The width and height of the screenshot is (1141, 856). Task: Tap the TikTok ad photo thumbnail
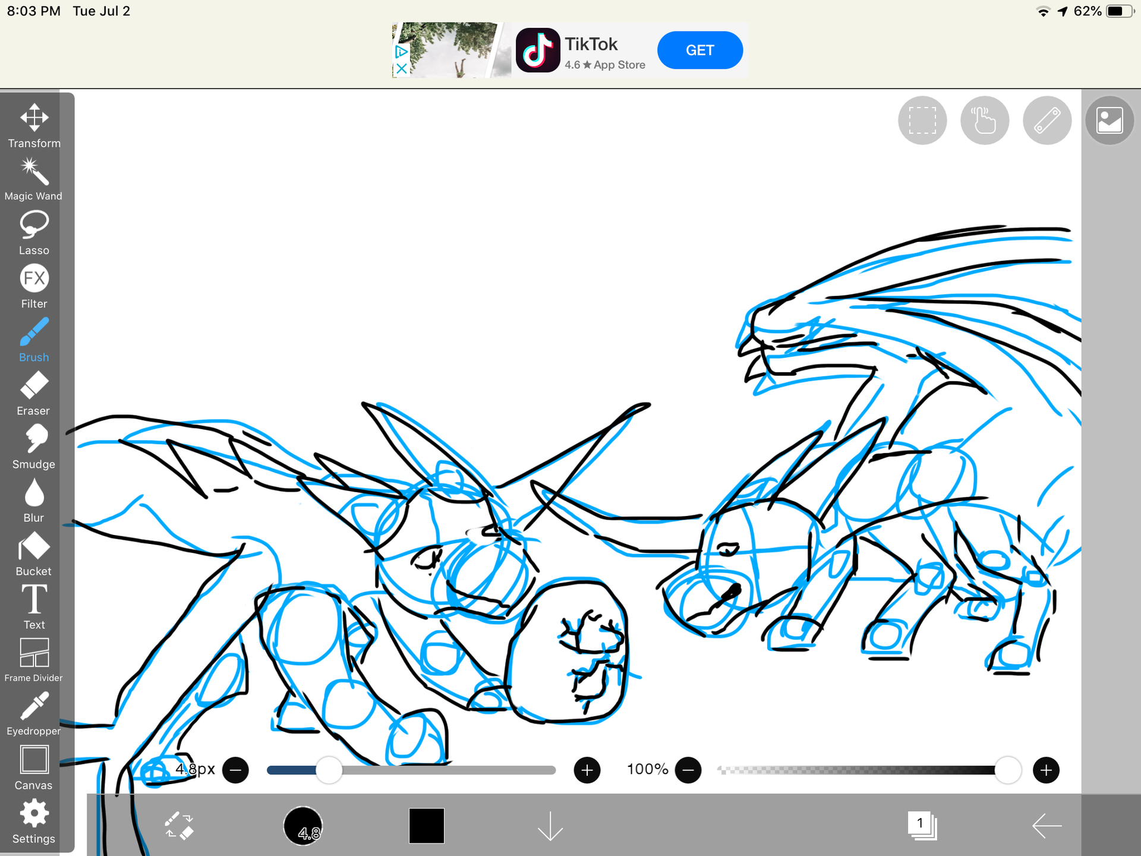coord(452,51)
